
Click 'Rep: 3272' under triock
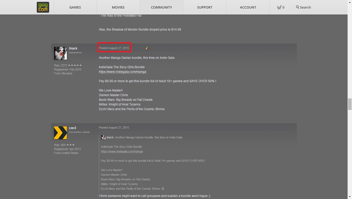point(61,65)
